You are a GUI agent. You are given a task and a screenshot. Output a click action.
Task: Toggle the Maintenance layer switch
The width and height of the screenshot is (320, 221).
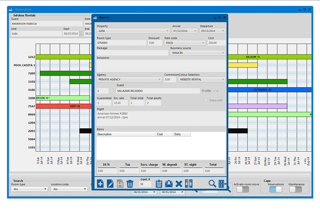click(x=296, y=189)
